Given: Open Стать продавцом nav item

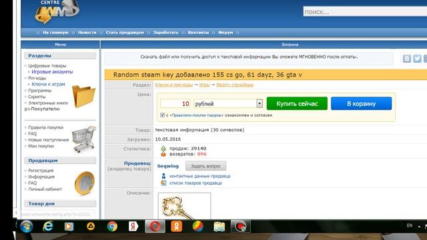Looking at the screenshot, I should tap(125, 33).
